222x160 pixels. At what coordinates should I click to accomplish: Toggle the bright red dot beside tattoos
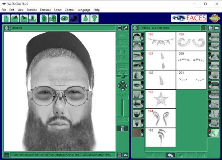[x=209, y=131]
